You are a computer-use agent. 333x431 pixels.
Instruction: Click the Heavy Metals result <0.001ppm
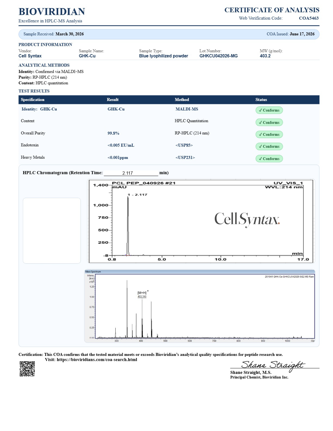point(118,158)
